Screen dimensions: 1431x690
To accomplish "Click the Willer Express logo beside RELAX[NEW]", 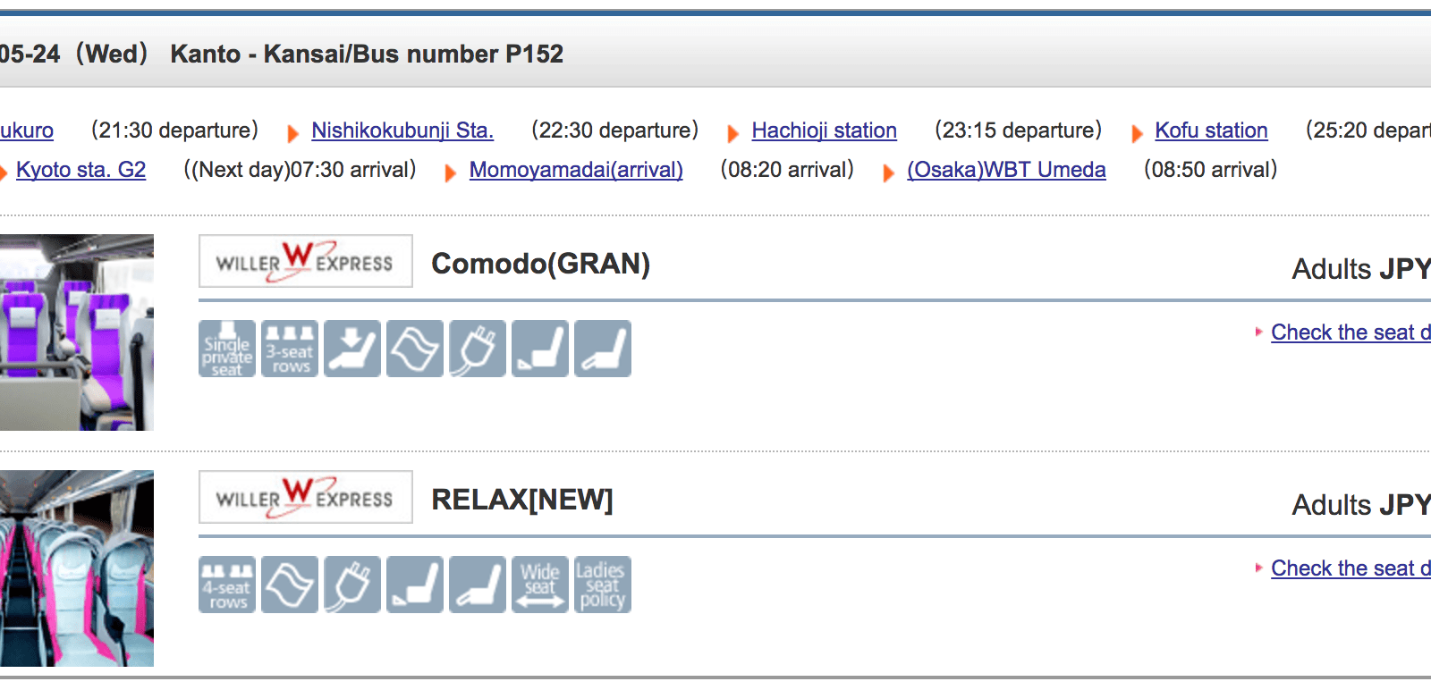I will pyautogui.click(x=305, y=497).
